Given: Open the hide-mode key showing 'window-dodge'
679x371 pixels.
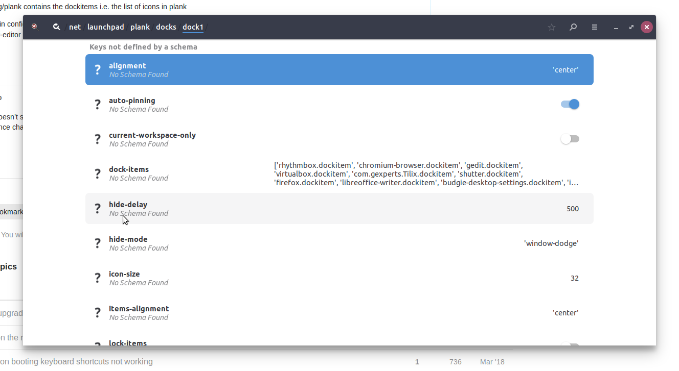Looking at the screenshot, I should (x=339, y=243).
